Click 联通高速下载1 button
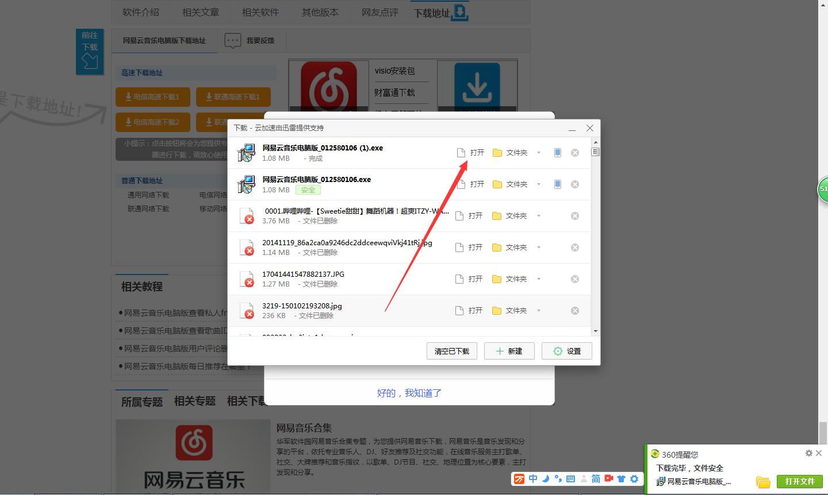Image resolution: width=828 pixels, height=495 pixels. click(x=233, y=97)
